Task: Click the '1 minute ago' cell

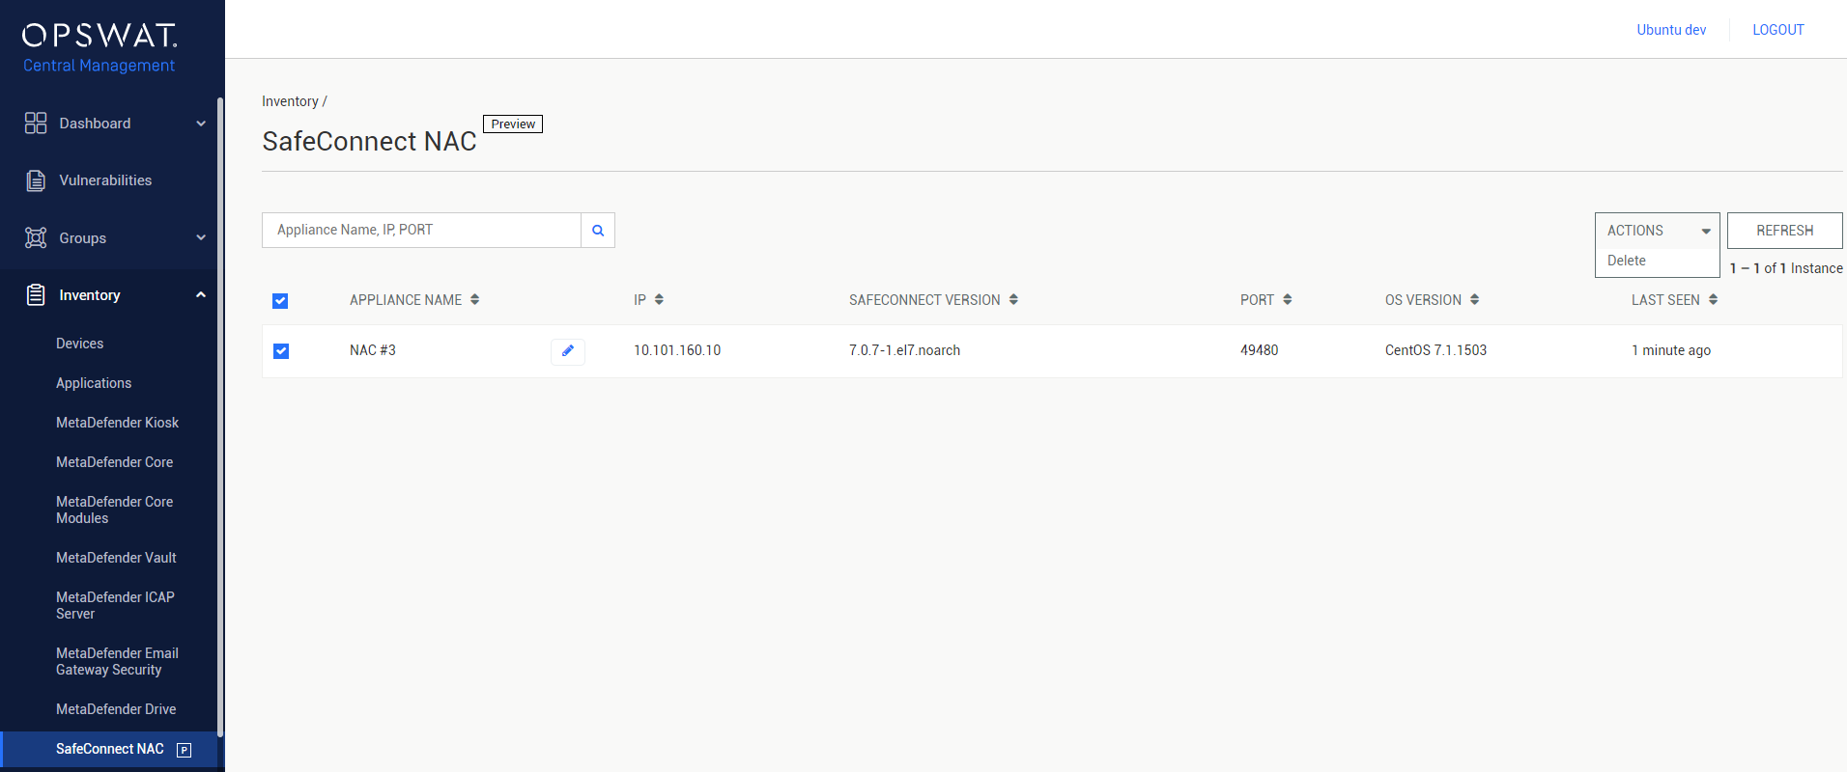Action: [1671, 350]
